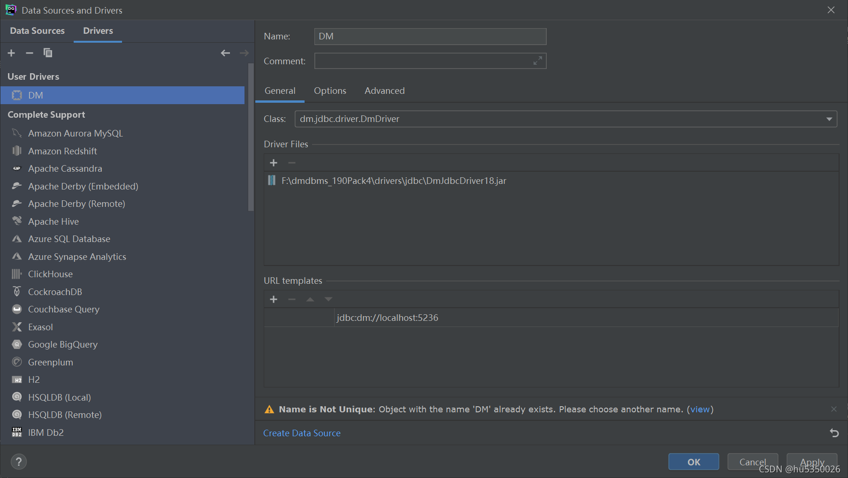This screenshot has width=848, height=478.
Task: Select Couchbase Query driver
Action: tap(122, 309)
